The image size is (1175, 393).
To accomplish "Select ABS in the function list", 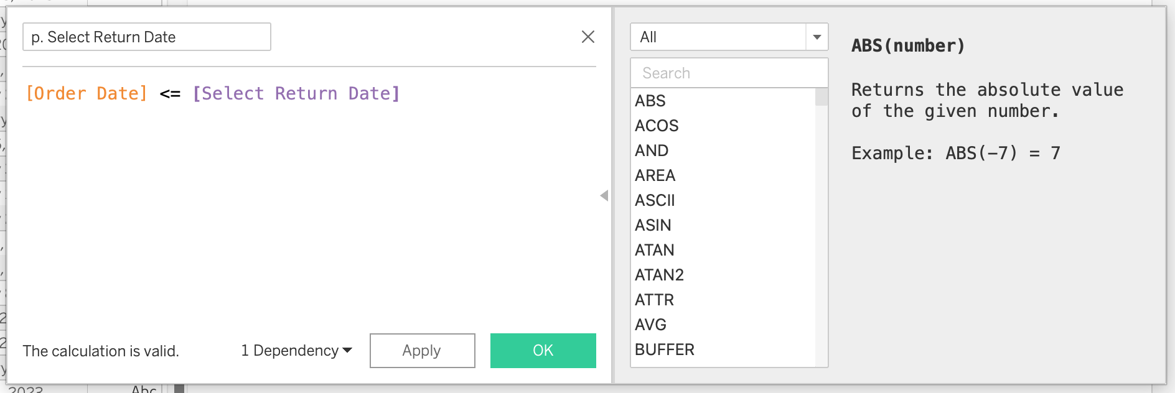I will (x=650, y=101).
